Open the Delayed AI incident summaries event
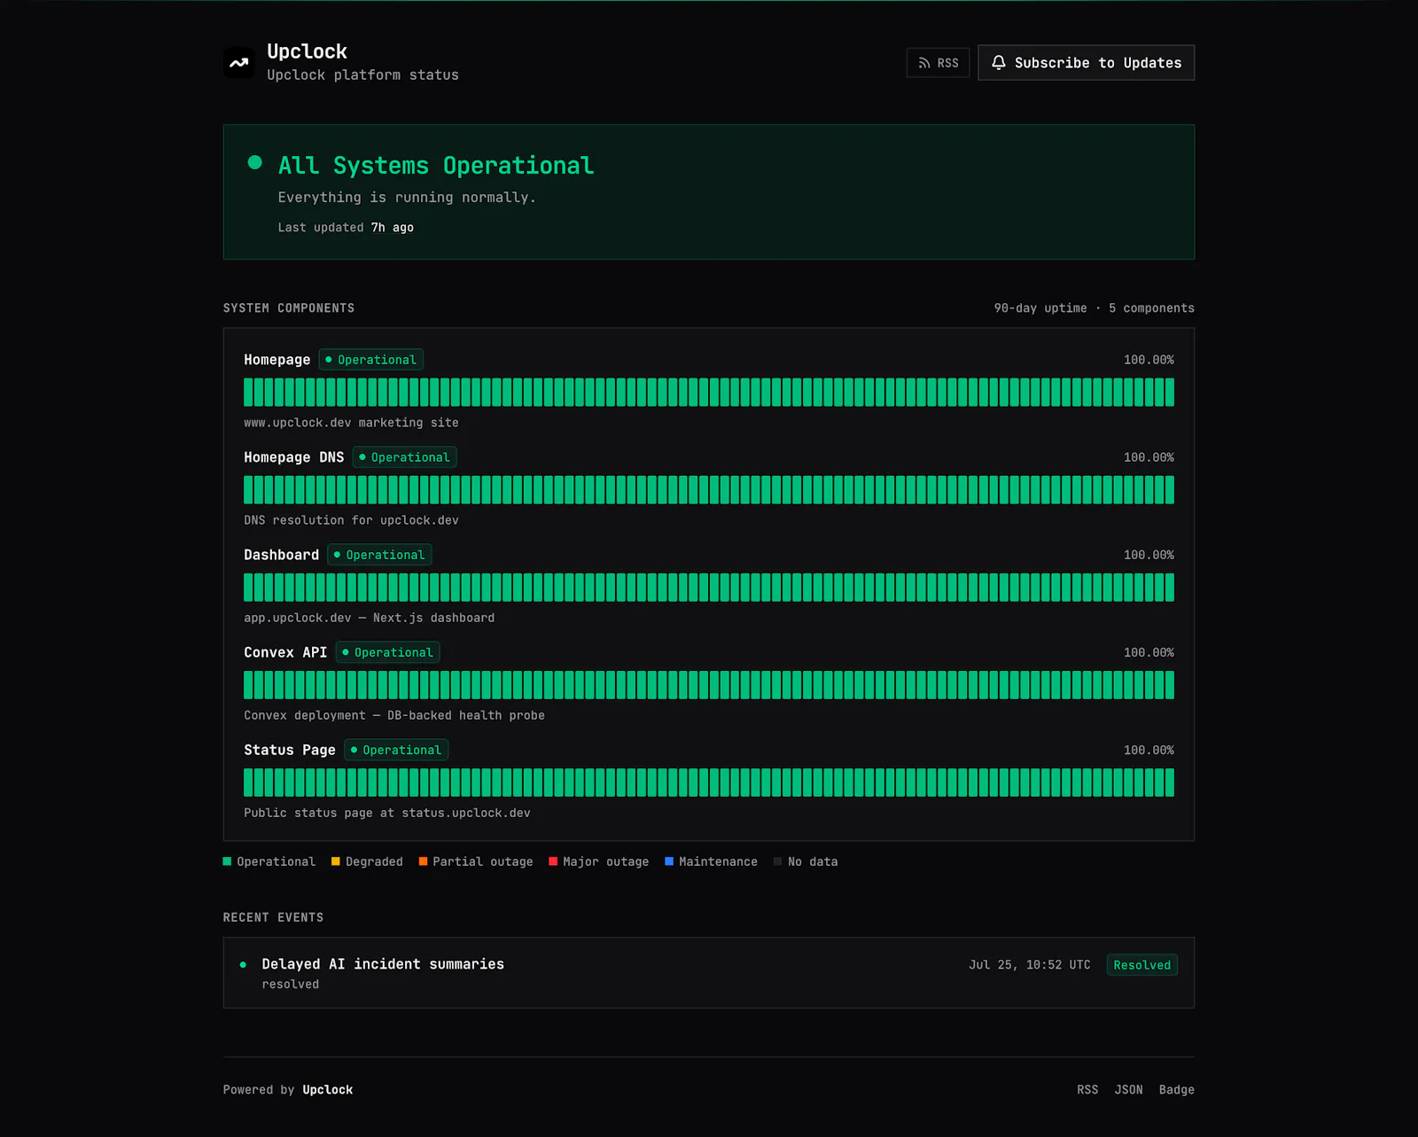The height and width of the screenshot is (1137, 1418). [x=709, y=973]
